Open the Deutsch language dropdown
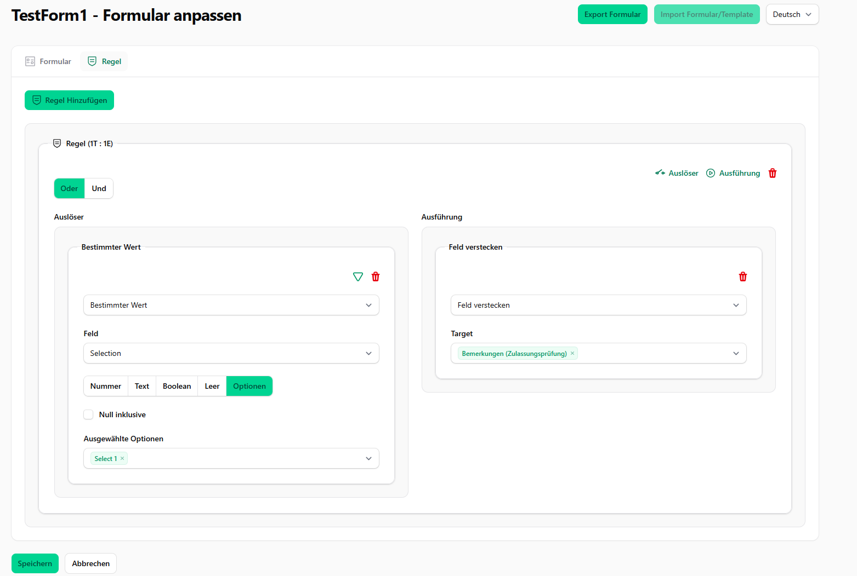 click(x=792, y=14)
